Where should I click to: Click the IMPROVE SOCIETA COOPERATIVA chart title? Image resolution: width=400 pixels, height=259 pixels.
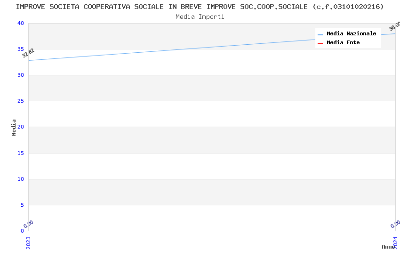pyautogui.click(x=200, y=7)
